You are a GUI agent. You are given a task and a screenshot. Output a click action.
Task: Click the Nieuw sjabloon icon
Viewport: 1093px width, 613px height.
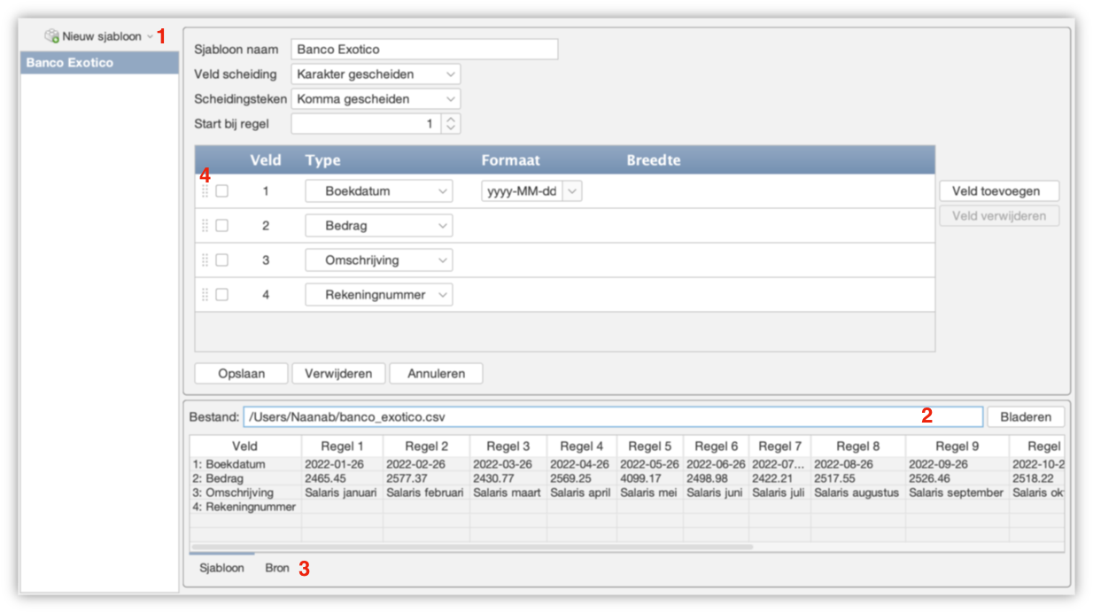click(x=51, y=36)
